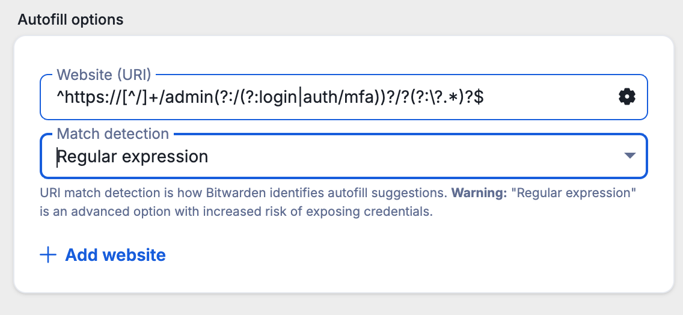The height and width of the screenshot is (315, 683).
Task: Click the Add website link
Action: 115,255
